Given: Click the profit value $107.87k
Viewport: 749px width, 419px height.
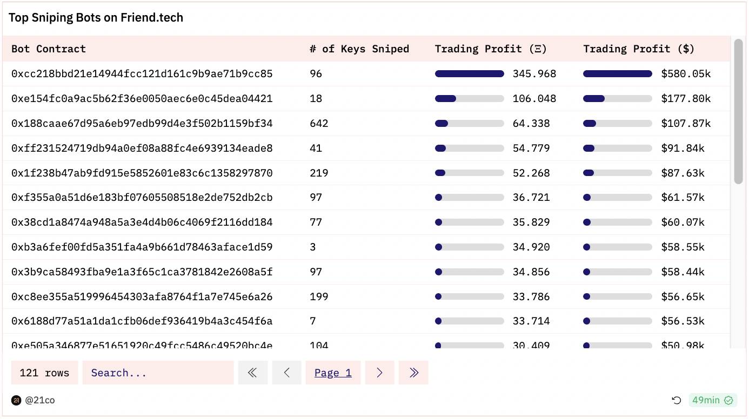Looking at the screenshot, I should pos(686,123).
